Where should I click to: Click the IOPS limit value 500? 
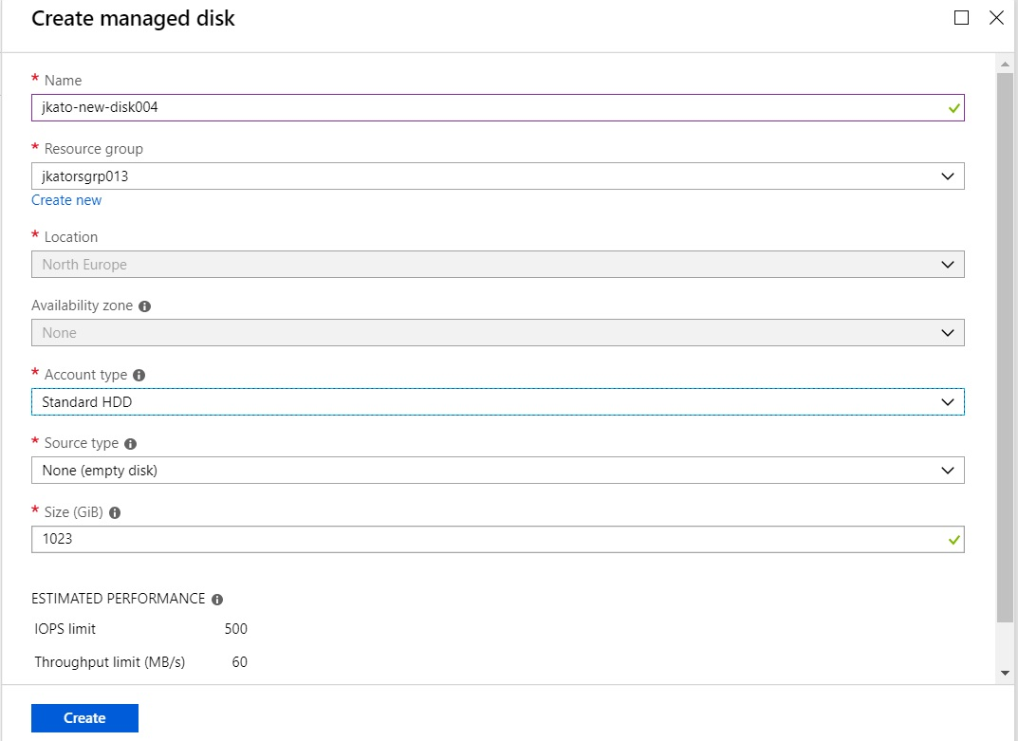pos(236,628)
